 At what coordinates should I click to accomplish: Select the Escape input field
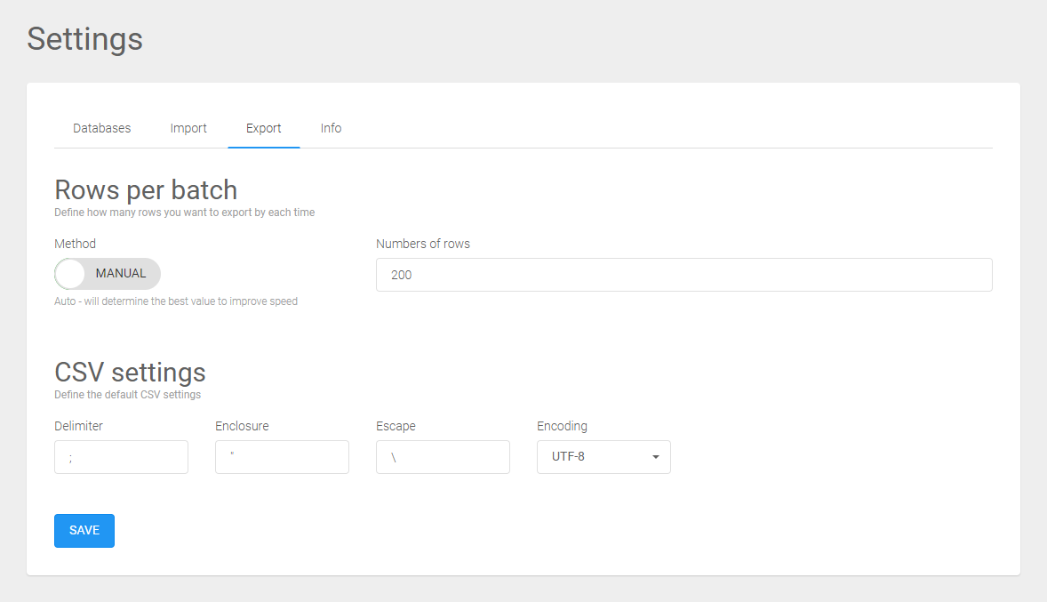point(443,457)
